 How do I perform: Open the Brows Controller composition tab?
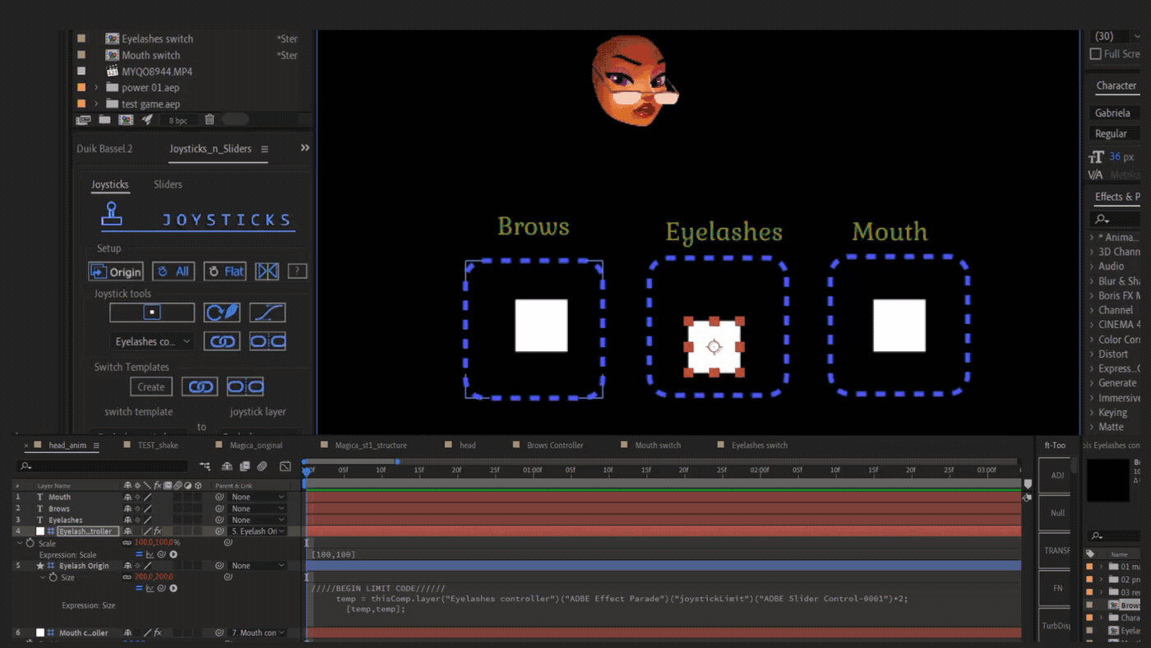point(554,446)
